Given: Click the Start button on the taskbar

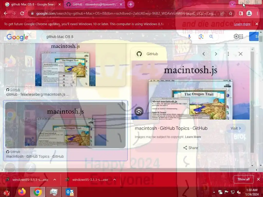Looking at the screenshot, I should click(7, 192).
